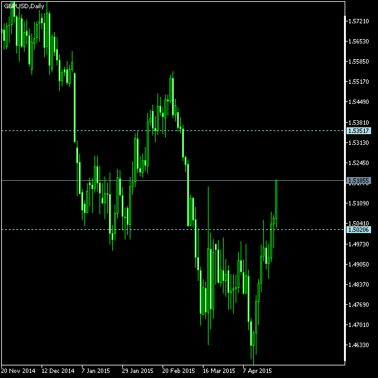Click the current price label 1.51855

pyautogui.click(x=358, y=181)
